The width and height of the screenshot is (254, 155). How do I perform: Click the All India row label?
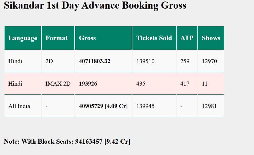click(19, 106)
